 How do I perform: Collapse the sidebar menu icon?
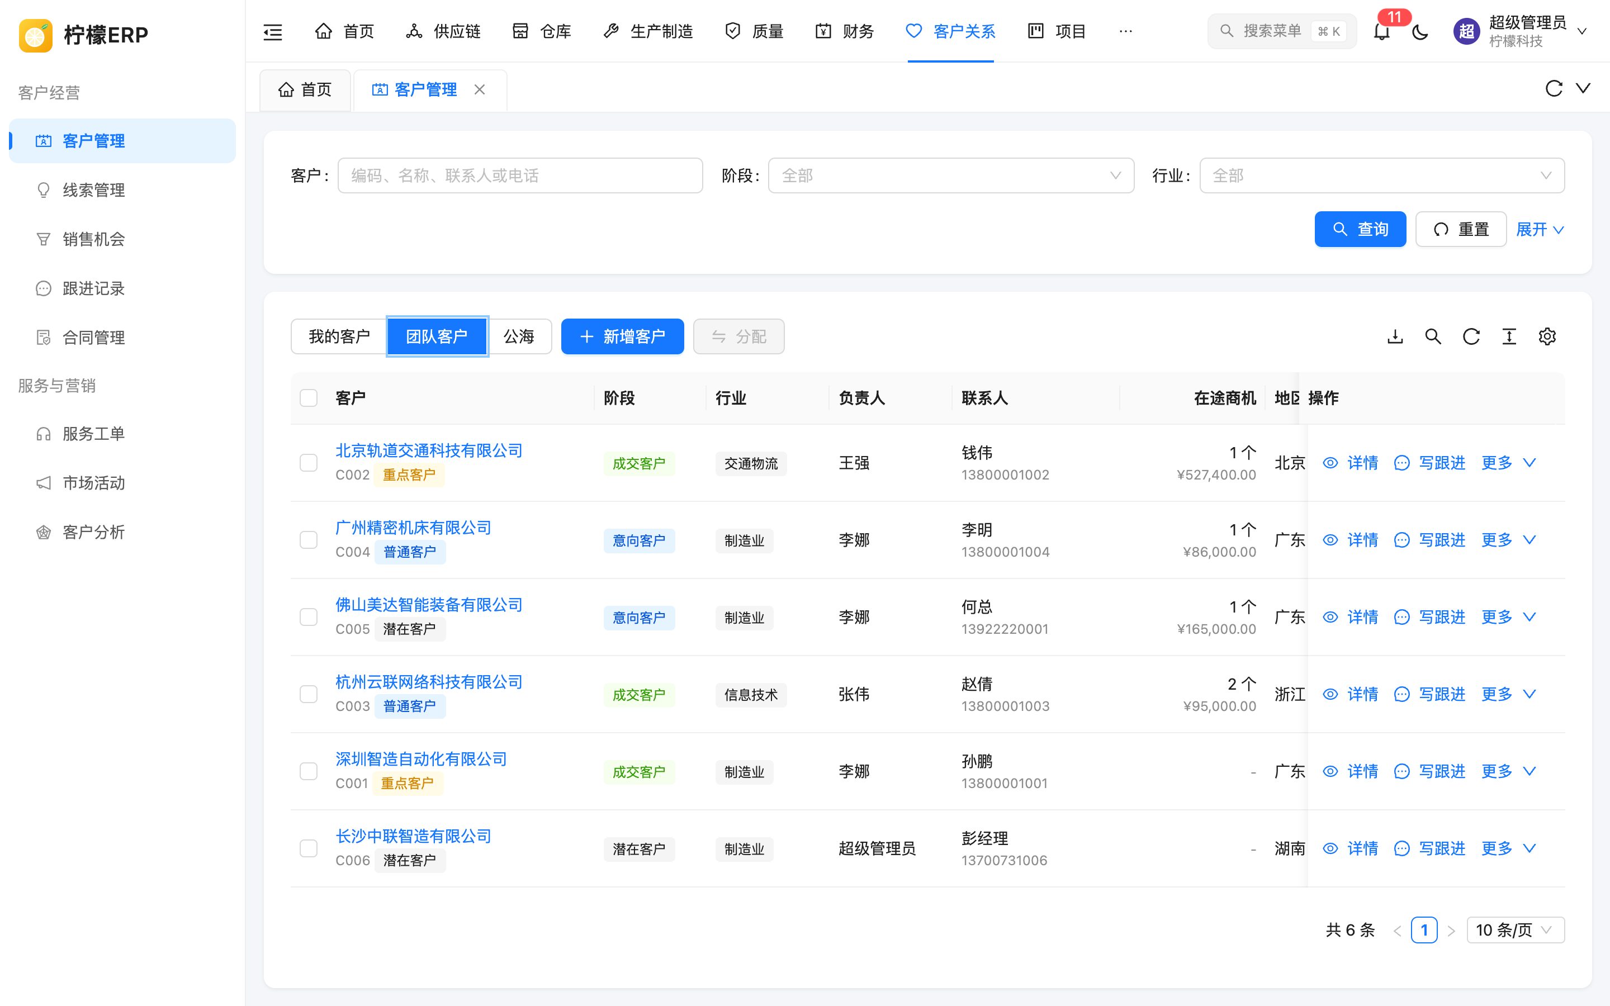pyautogui.click(x=273, y=31)
